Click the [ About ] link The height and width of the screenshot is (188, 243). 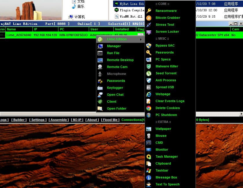click(92, 120)
